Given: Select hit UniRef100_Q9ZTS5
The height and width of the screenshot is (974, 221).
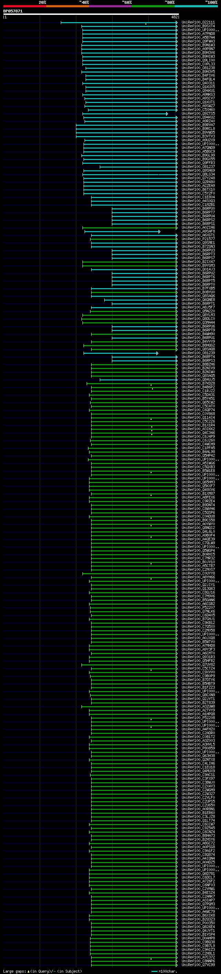Looking at the screenshot, I should (x=198, y=113).
